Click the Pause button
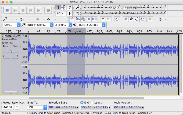Screen dimensions: 183x115 (x=7, y=10)
